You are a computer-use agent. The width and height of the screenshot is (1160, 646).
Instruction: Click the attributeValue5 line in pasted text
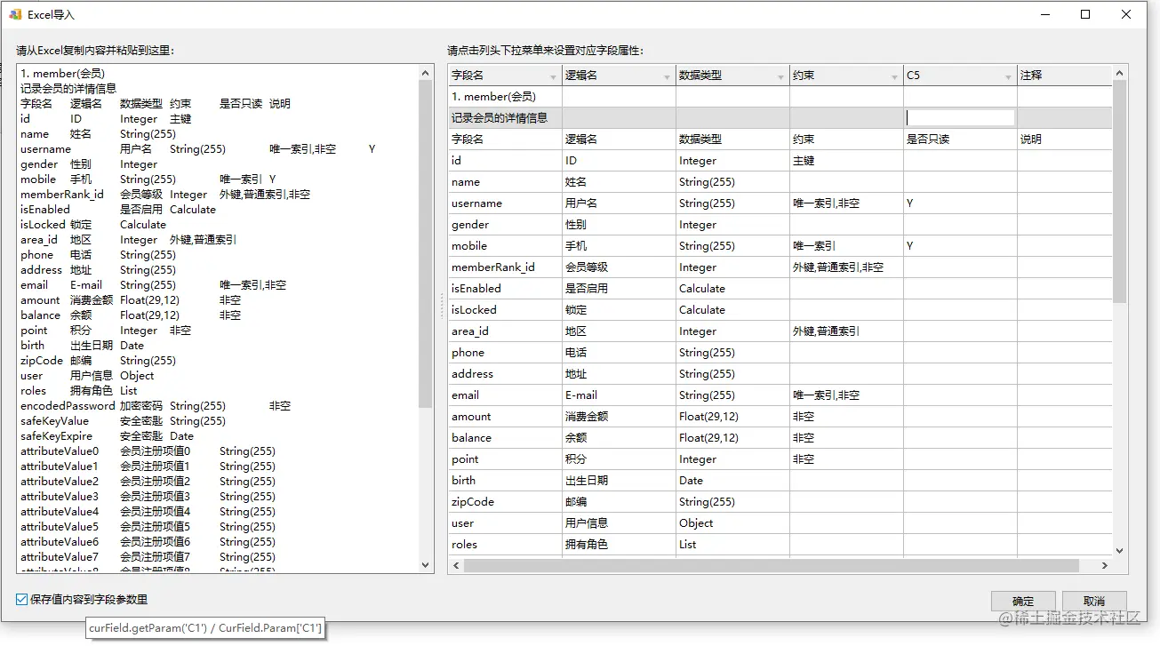pos(148,526)
